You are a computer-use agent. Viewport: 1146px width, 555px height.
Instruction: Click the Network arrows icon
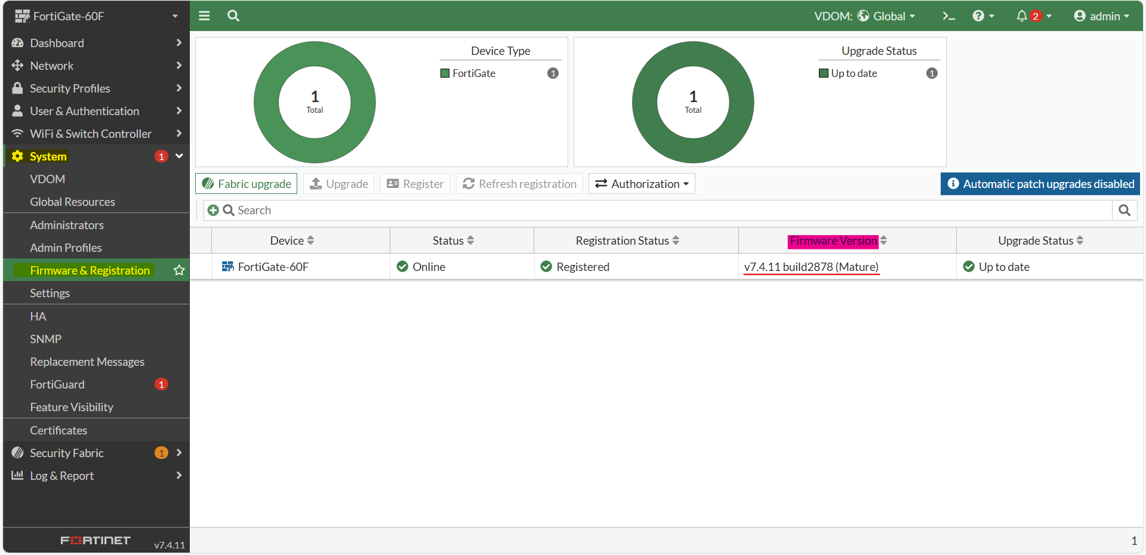[x=18, y=66]
